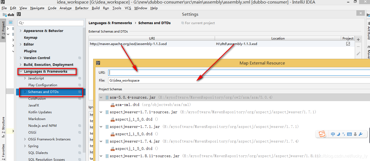This screenshot has height=161, width=370.
Task: Open Keymap settings page
Action: 31,38
